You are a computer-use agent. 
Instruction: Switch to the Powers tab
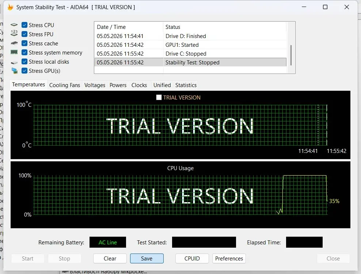(118, 85)
